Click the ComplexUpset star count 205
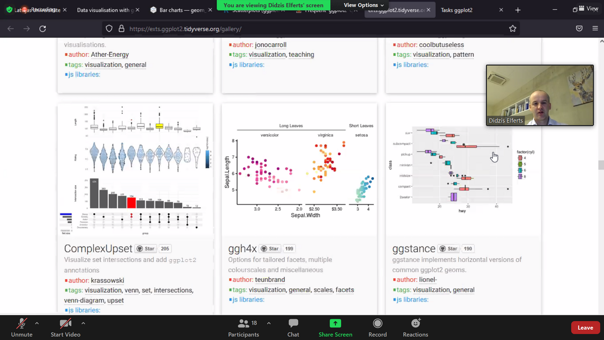The image size is (604, 340). pos(165,249)
